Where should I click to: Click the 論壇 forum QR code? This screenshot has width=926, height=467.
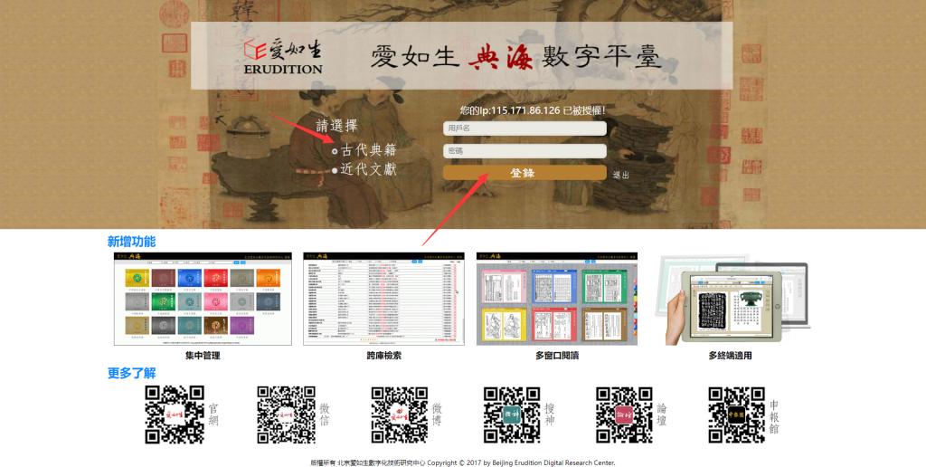click(x=624, y=415)
